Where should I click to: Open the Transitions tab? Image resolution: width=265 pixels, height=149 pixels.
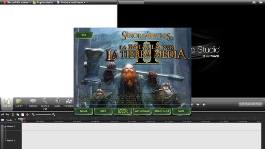point(68,103)
